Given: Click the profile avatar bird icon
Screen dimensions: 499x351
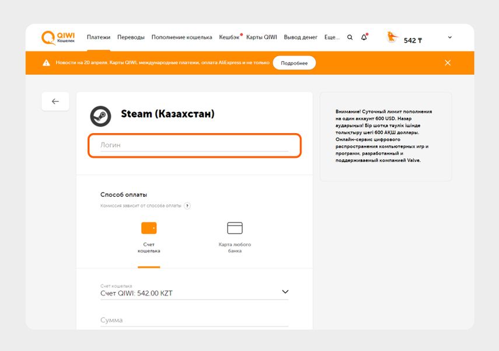Looking at the screenshot, I should pos(392,37).
